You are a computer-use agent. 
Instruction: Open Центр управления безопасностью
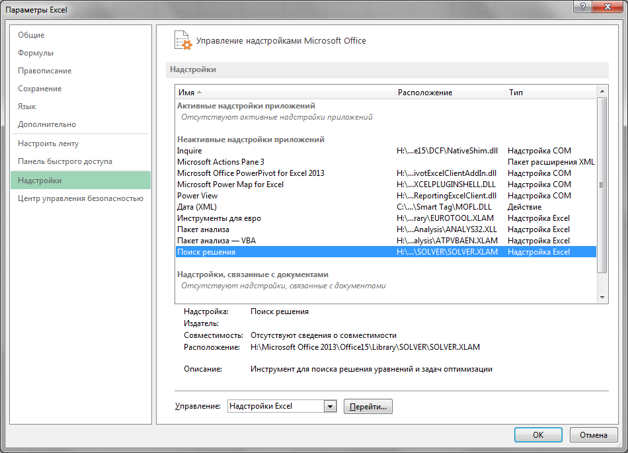click(x=81, y=198)
